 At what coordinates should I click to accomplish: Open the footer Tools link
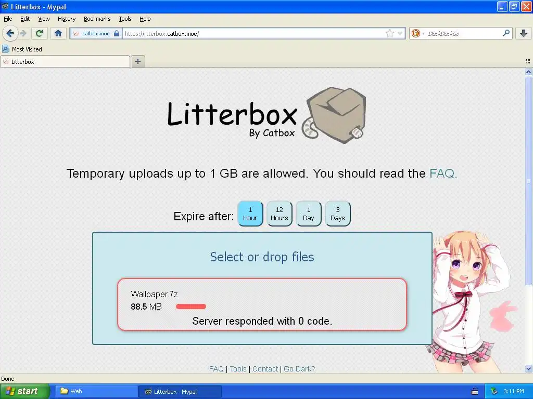238,368
